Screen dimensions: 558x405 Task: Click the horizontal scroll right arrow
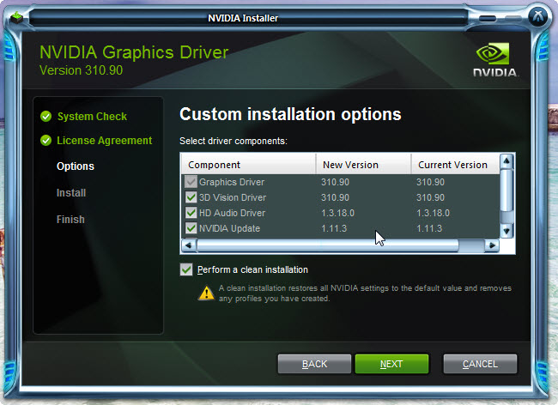tap(492, 245)
